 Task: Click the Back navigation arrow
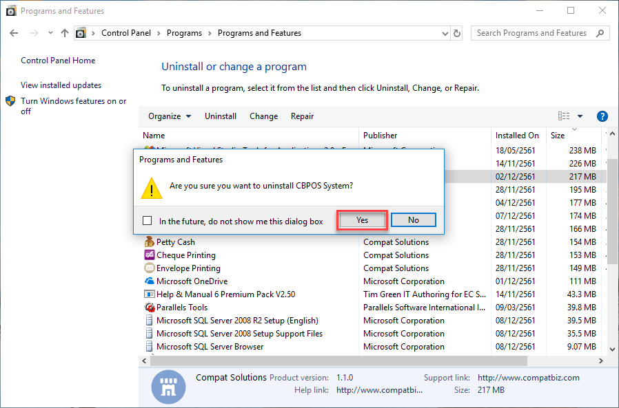[14, 33]
